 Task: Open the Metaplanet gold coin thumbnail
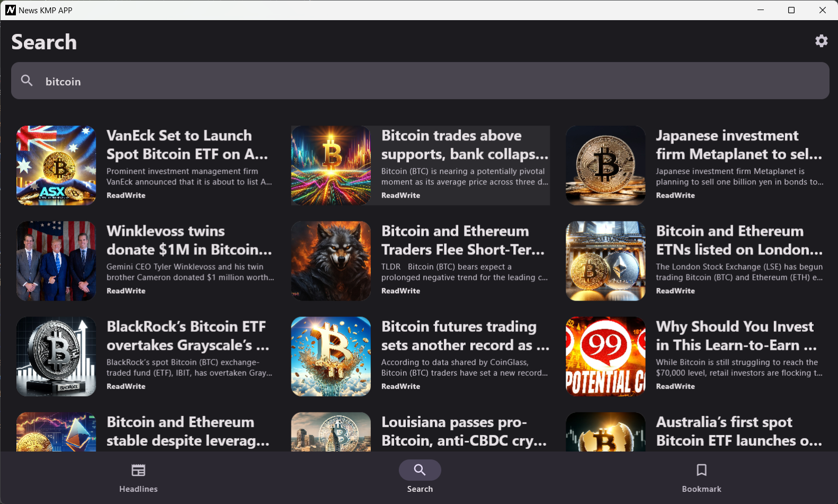pos(605,165)
